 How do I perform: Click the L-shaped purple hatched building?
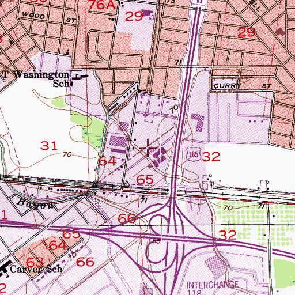click(199, 122)
